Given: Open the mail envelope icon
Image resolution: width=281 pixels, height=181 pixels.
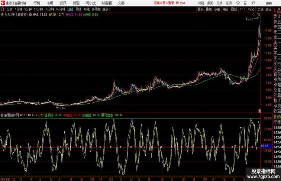Looking at the screenshot, I should (253, 3).
